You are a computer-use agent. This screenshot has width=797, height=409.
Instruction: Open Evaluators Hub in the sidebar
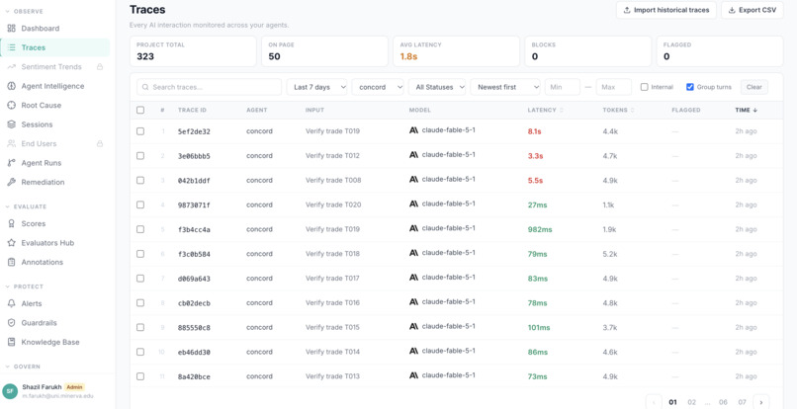[55, 243]
